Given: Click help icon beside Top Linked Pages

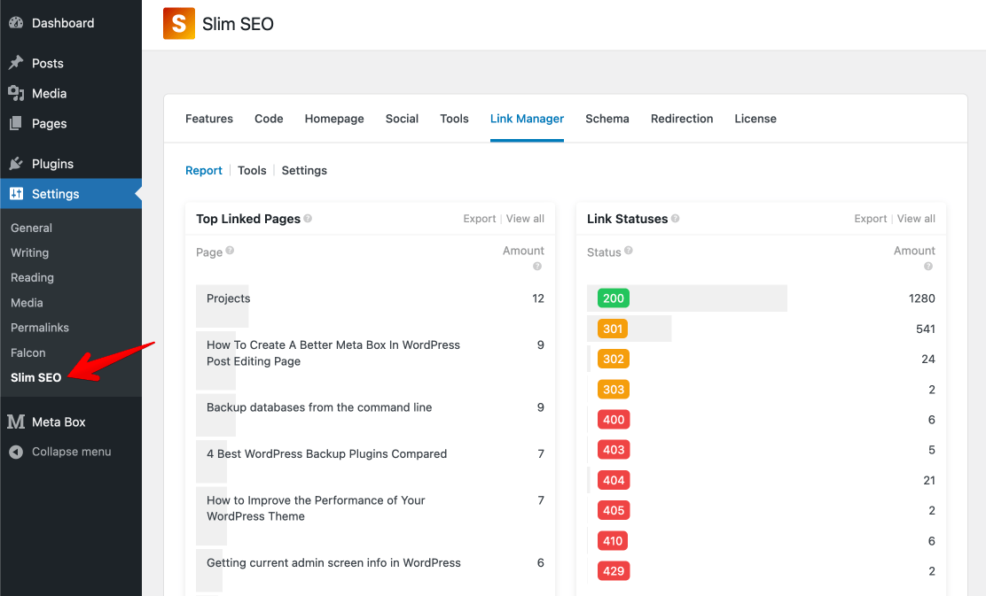Looking at the screenshot, I should [308, 218].
